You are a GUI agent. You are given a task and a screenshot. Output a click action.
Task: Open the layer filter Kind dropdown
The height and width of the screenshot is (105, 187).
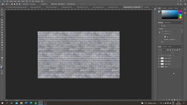162,50
